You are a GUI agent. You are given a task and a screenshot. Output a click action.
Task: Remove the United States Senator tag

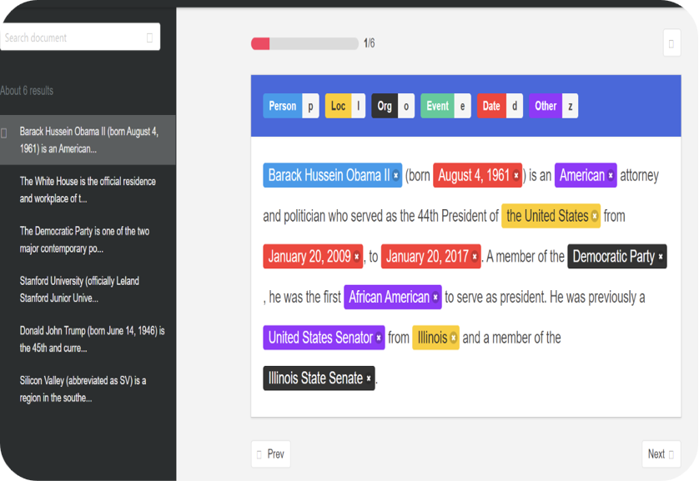click(379, 338)
